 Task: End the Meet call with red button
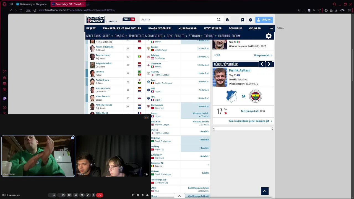click(x=100, y=195)
